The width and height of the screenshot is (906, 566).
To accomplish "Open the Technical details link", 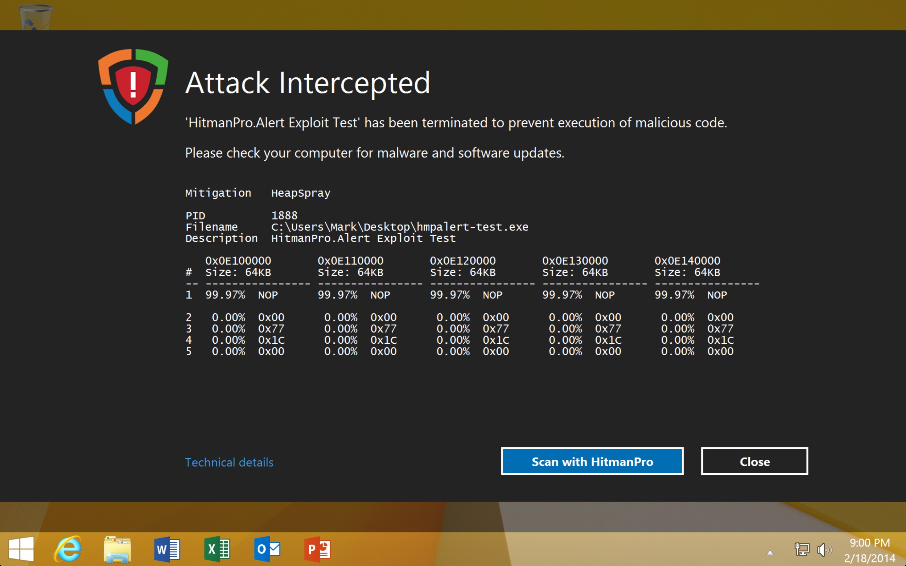I will [x=229, y=462].
